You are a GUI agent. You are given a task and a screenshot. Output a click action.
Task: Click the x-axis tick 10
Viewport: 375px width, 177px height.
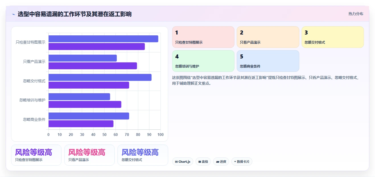pos(60,135)
